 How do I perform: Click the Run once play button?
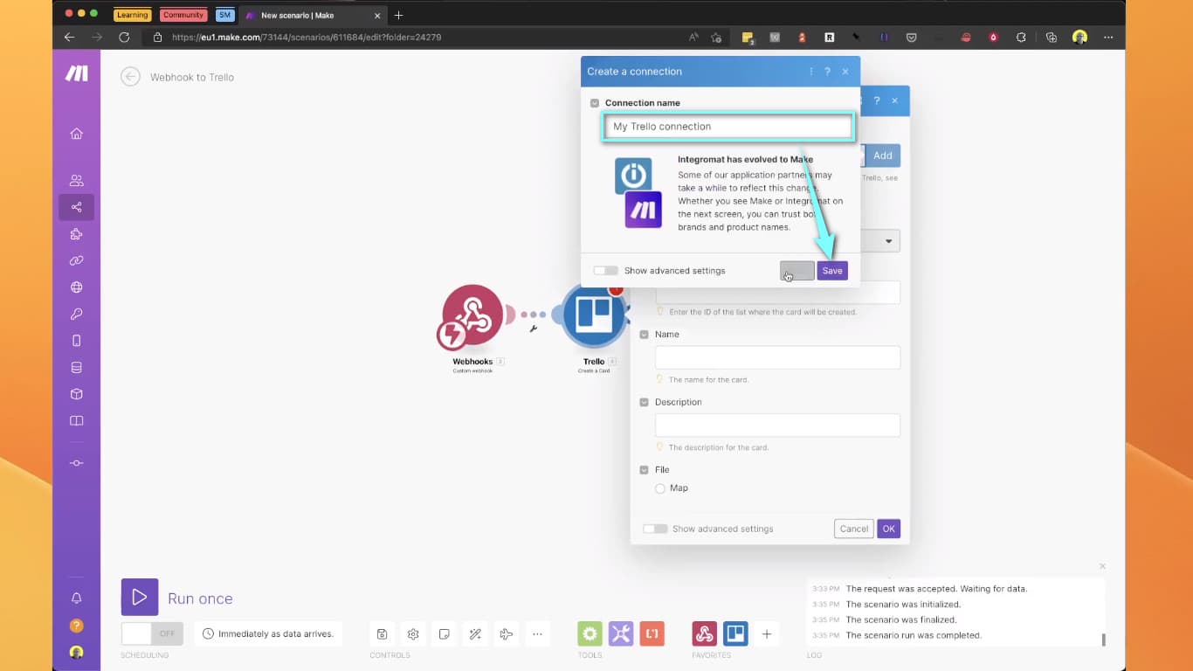click(x=140, y=598)
